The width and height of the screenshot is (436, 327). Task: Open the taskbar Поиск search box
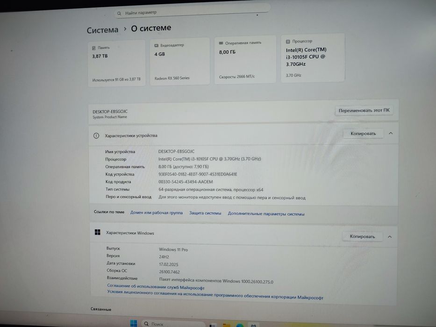pyautogui.click(x=174, y=324)
